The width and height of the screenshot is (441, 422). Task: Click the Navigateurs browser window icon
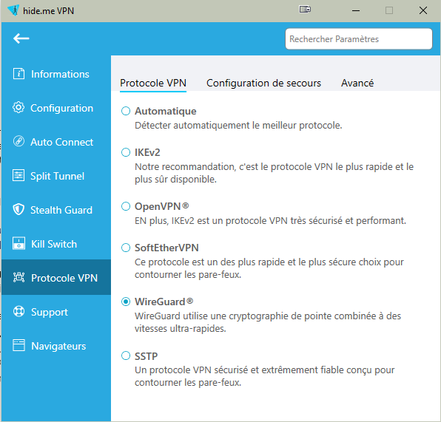click(18, 346)
